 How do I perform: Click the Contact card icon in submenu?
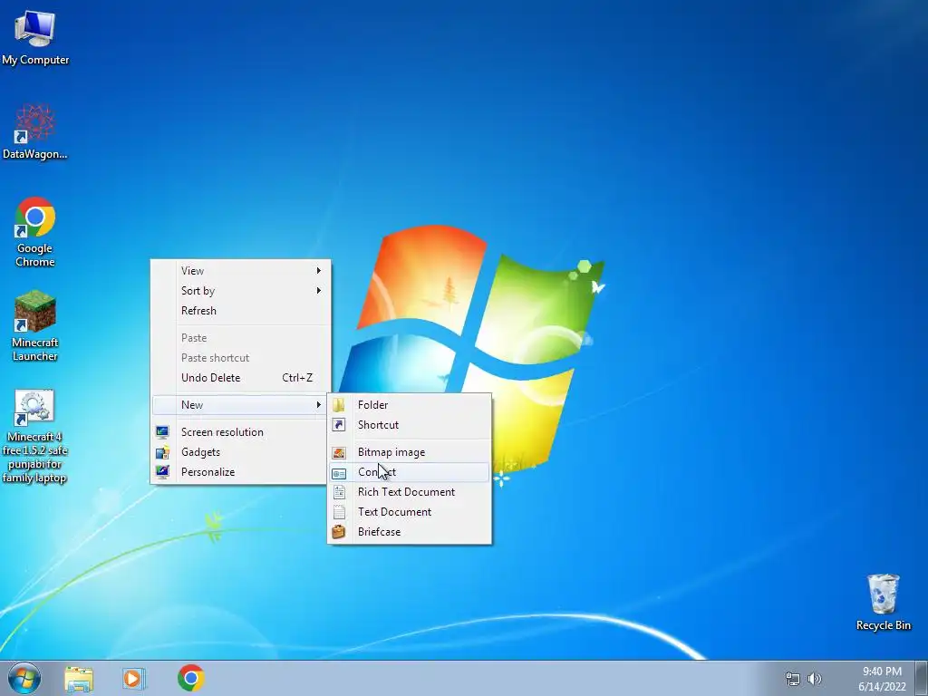pyautogui.click(x=339, y=473)
